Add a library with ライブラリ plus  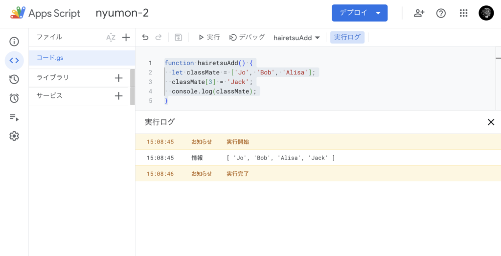(118, 78)
